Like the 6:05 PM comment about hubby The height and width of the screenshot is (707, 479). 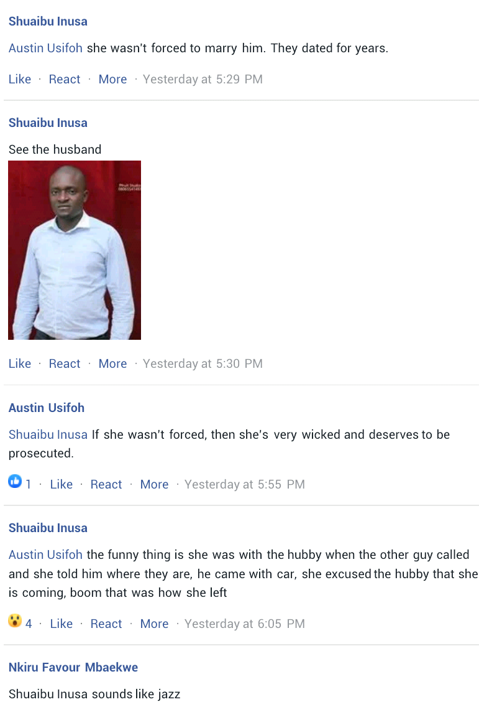[62, 624]
